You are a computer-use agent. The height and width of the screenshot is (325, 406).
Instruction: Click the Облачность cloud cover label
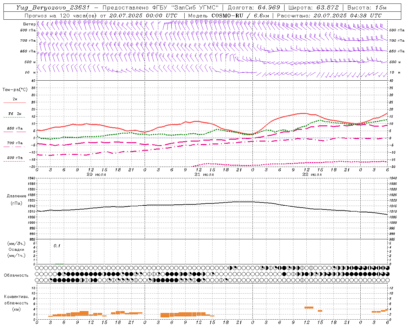(x=16, y=275)
